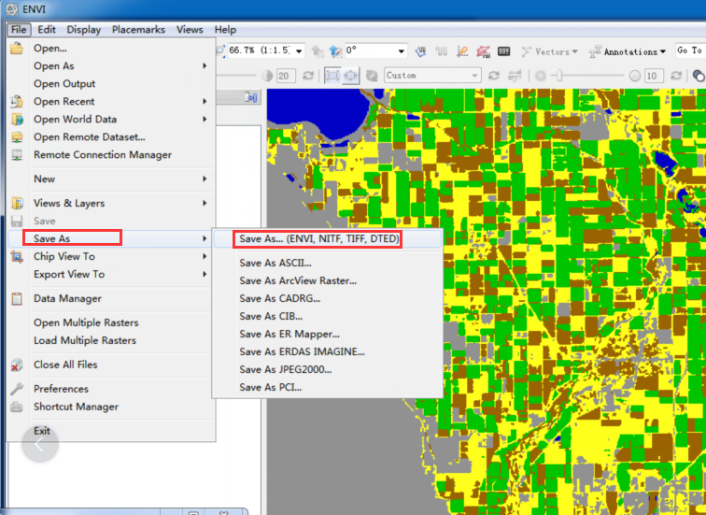
Task: Expand the Export View To submenu
Action: (205, 274)
